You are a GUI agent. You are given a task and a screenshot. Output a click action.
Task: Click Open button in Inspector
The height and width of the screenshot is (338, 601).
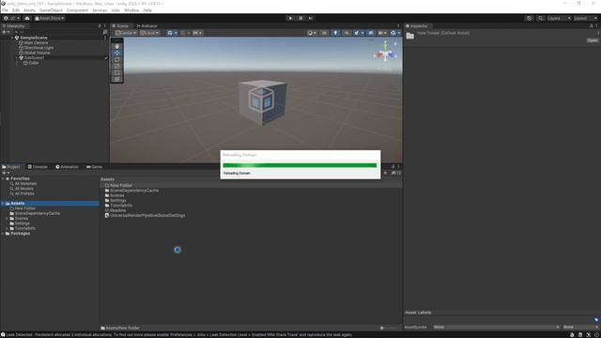click(593, 40)
